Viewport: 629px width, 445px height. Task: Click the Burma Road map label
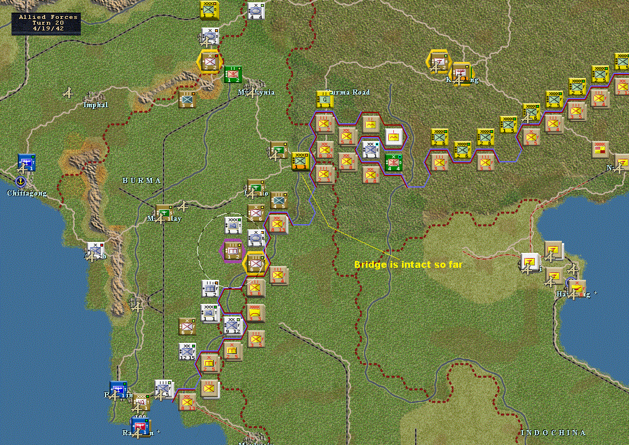(347, 92)
